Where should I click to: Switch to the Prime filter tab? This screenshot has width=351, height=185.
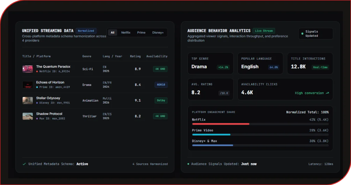(141, 33)
